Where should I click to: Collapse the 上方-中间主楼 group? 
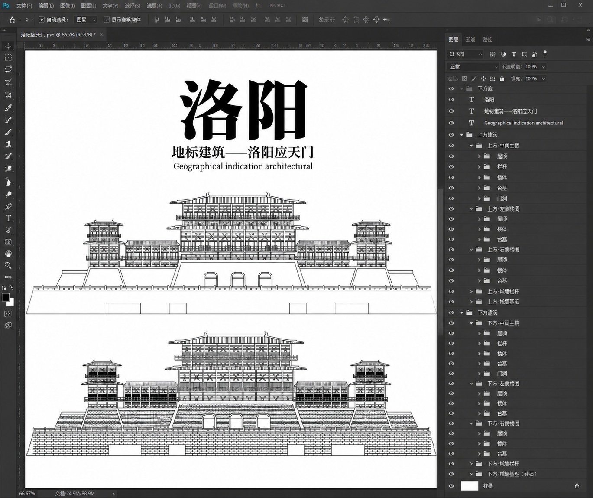[471, 146]
